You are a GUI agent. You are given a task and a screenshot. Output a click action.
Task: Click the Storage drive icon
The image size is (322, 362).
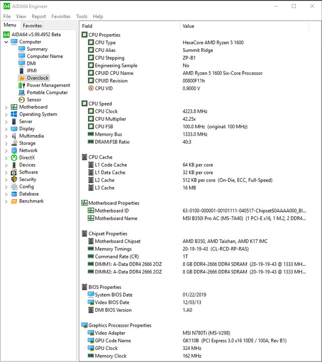14,143
